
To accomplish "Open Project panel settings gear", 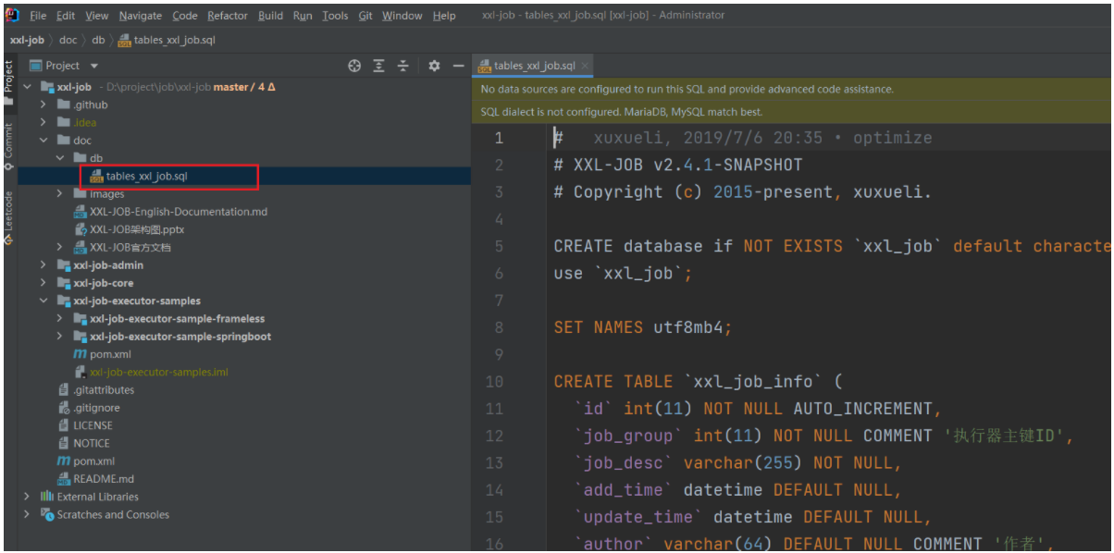I will [434, 66].
